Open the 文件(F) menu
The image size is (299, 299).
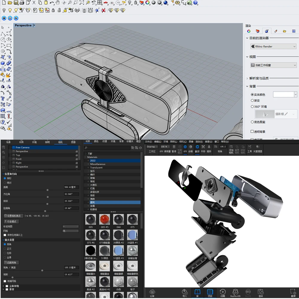tap(149, 142)
